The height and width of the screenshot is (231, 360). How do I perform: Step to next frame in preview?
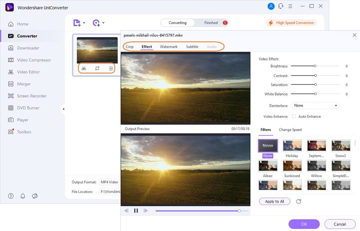(x=146, y=211)
